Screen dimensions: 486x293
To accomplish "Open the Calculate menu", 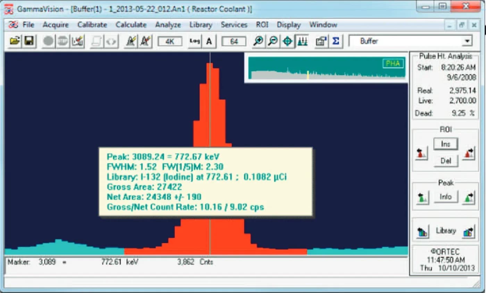I will [x=131, y=25].
